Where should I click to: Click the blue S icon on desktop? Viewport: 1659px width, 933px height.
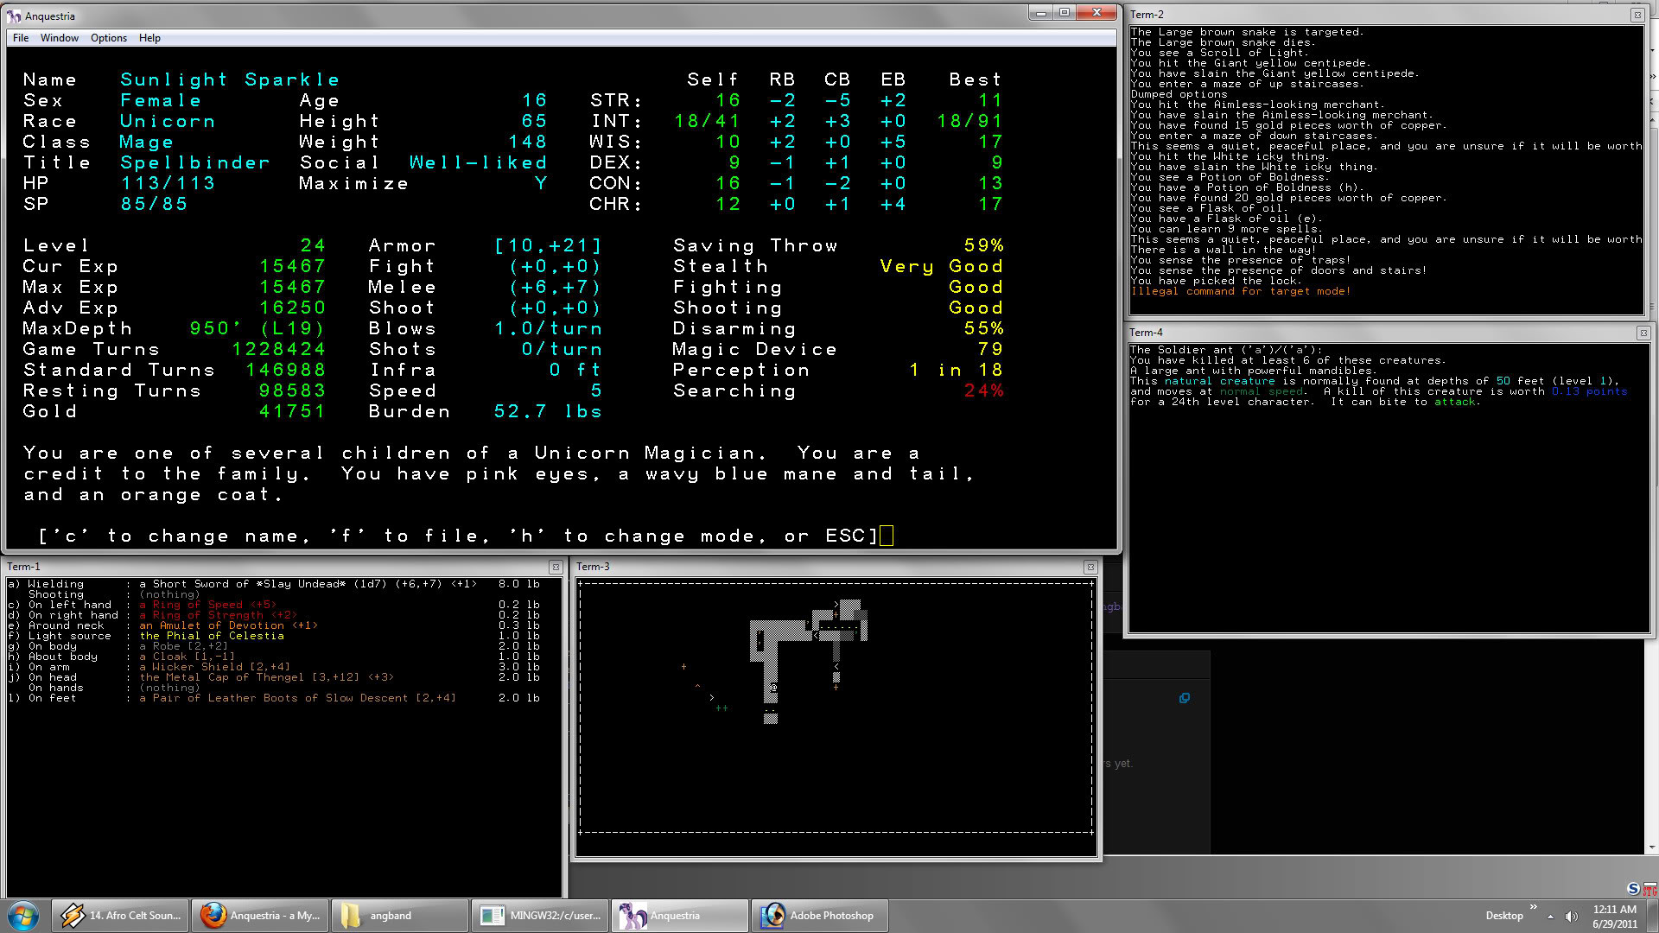click(1632, 889)
